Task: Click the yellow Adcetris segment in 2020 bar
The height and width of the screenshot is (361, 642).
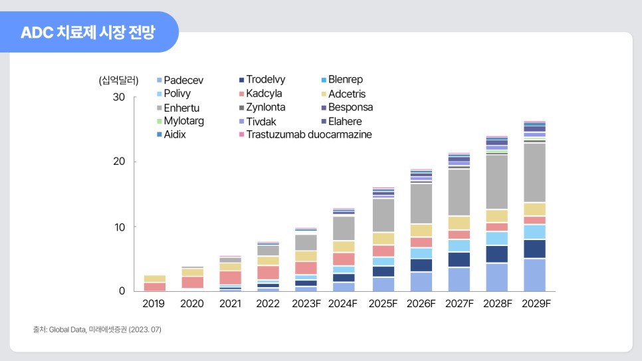Action: (x=193, y=273)
